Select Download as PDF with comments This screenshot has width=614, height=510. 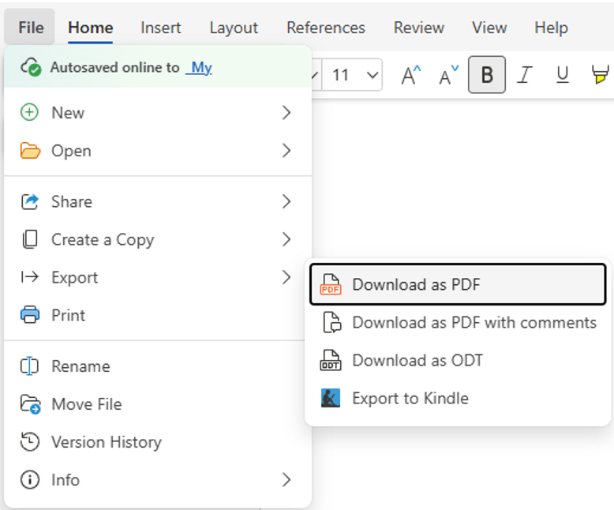pyautogui.click(x=474, y=322)
